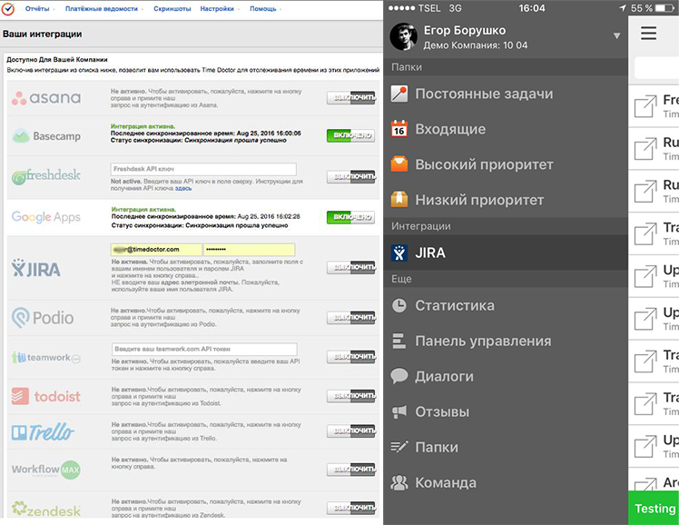Toggle the WorkflowMAX integration switch
This screenshot has height=525, width=679.
pyautogui.click(x=351, y=469)
